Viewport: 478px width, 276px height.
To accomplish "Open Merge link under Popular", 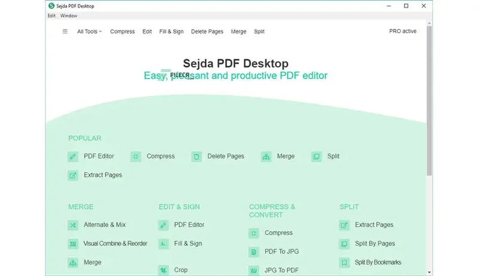I will (x=286, y=156).
